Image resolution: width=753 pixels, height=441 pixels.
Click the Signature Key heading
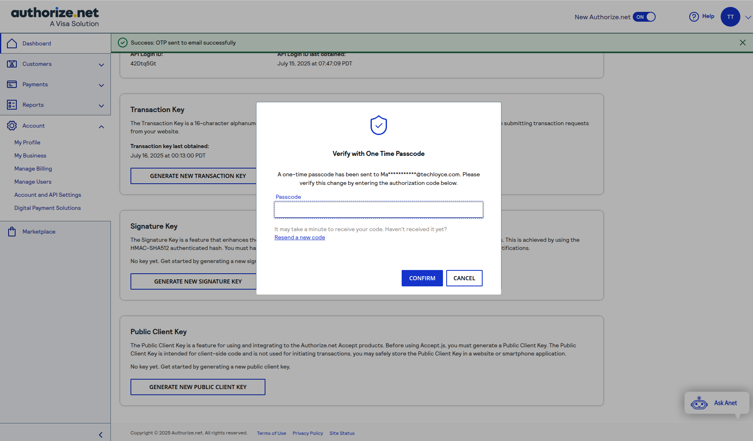click(x=154, y=226)
